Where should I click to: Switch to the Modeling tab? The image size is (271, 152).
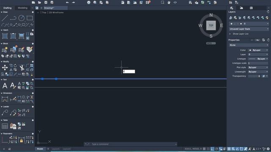pyautogui.click(x=22, y=8)
